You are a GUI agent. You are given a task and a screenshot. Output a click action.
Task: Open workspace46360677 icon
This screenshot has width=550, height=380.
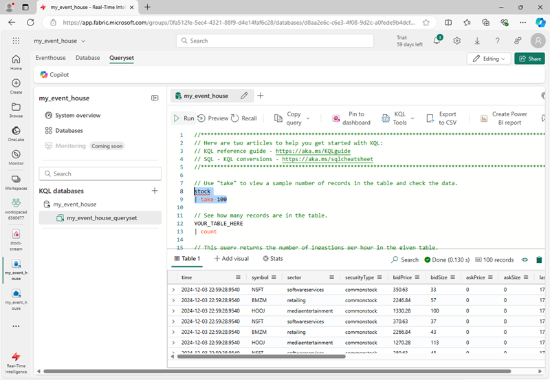[16, 209]
